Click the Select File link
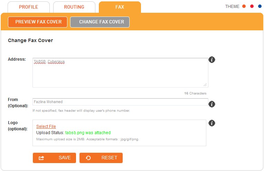This screenshot has height=171, width=264. tap(46, 126)
